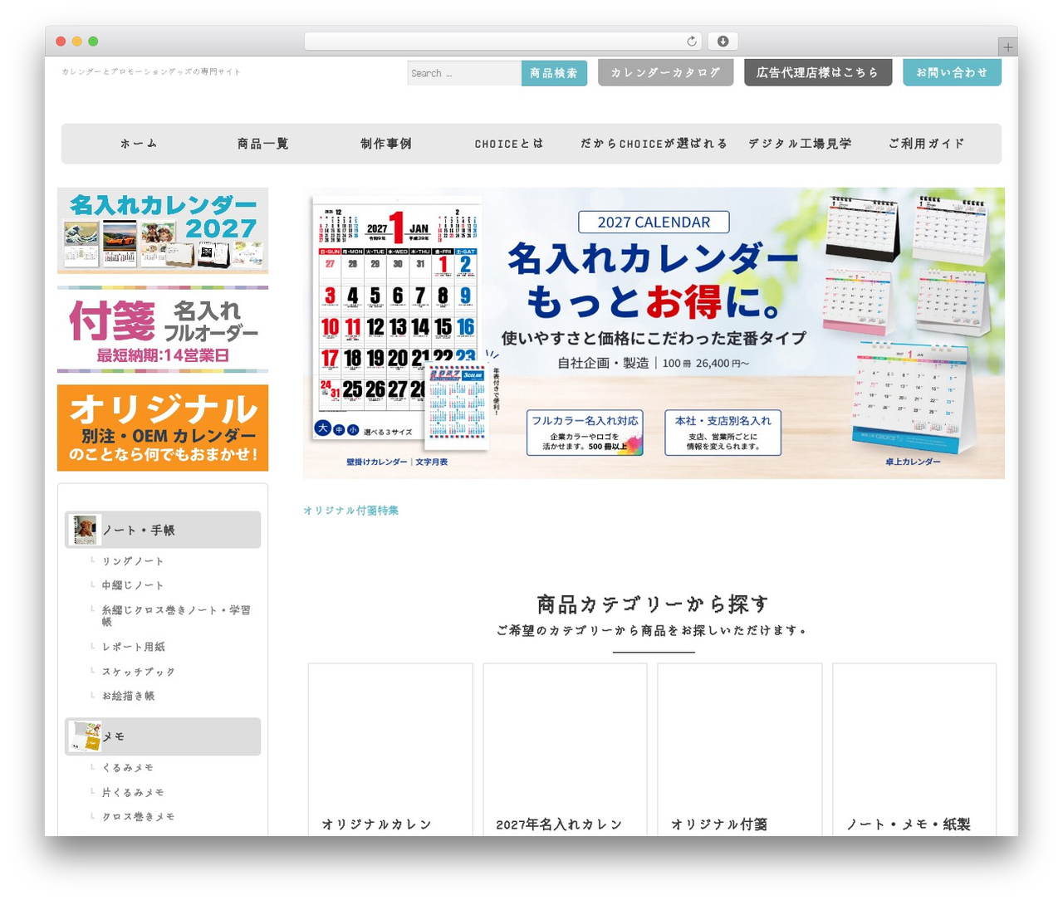The height and width of the screenshot is (900, 1063).
Task: Open 糸綴じクロス巻きノート・学習帳 sidebar link
Action: click(x=176, y=615)
